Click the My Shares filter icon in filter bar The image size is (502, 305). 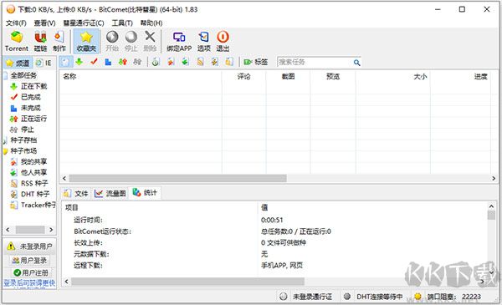171,62
